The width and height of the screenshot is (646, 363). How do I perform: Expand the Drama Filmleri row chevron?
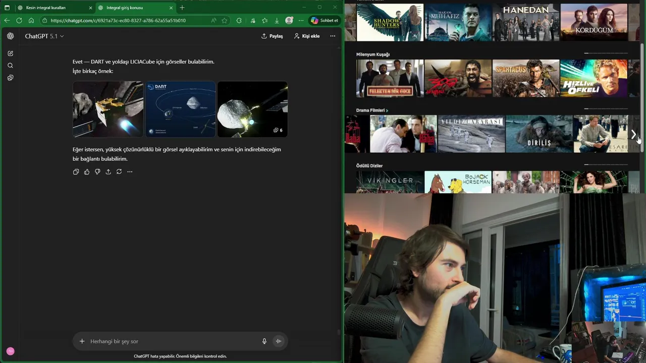click(x=387, y=110)
